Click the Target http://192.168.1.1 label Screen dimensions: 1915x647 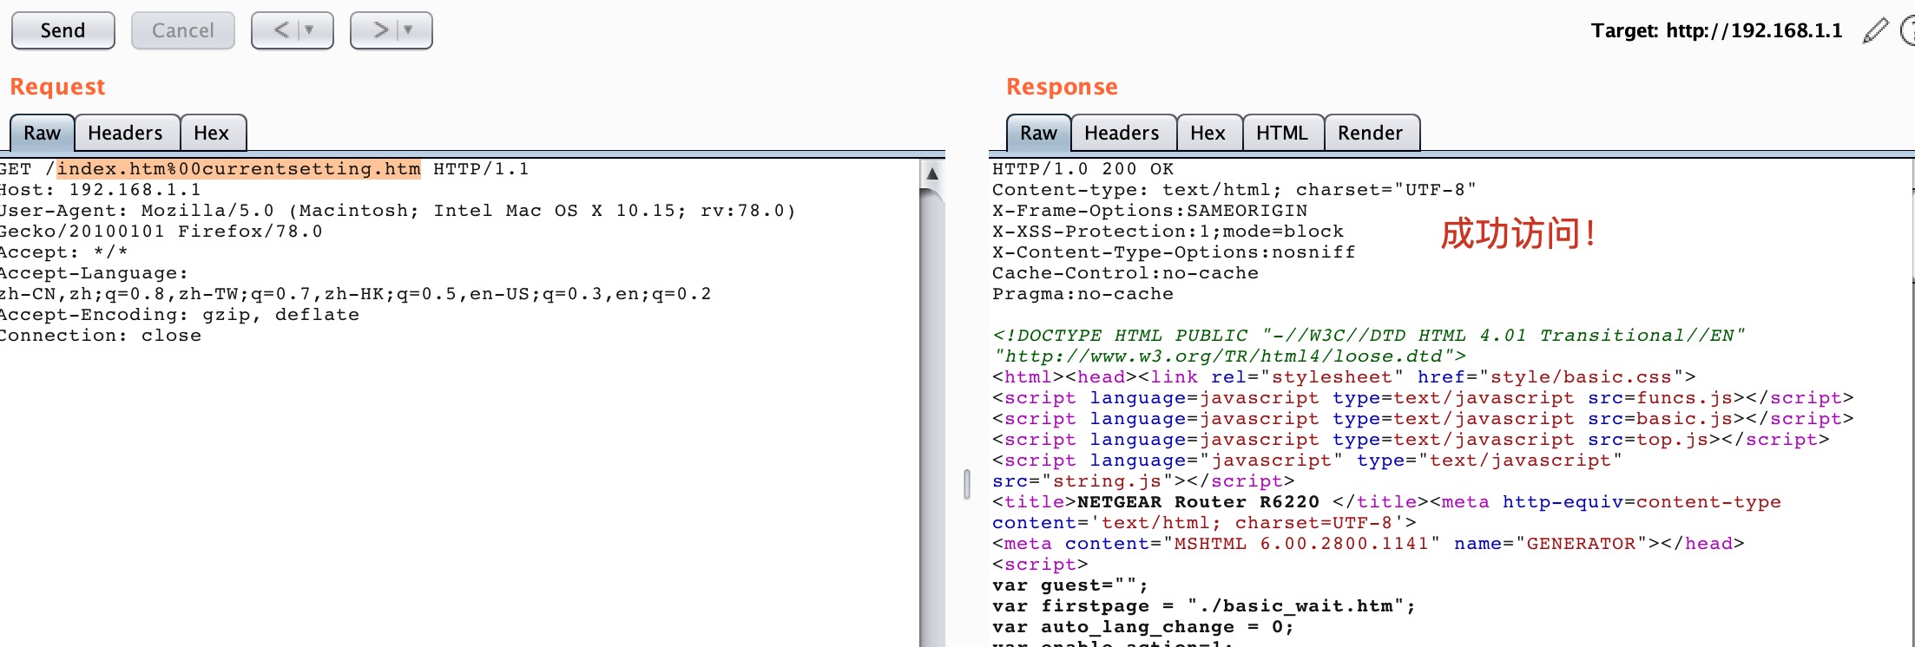point(1716,30)
